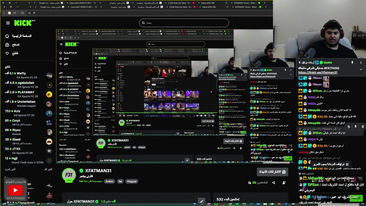Open the home page sidebar item
Image resolution: width=366 pixels, height=206 pixels.
click(x=18, y=36)
